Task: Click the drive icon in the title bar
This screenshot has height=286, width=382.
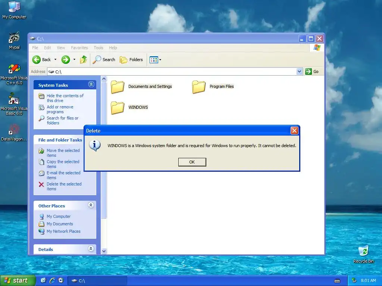Action: point(33,38)
